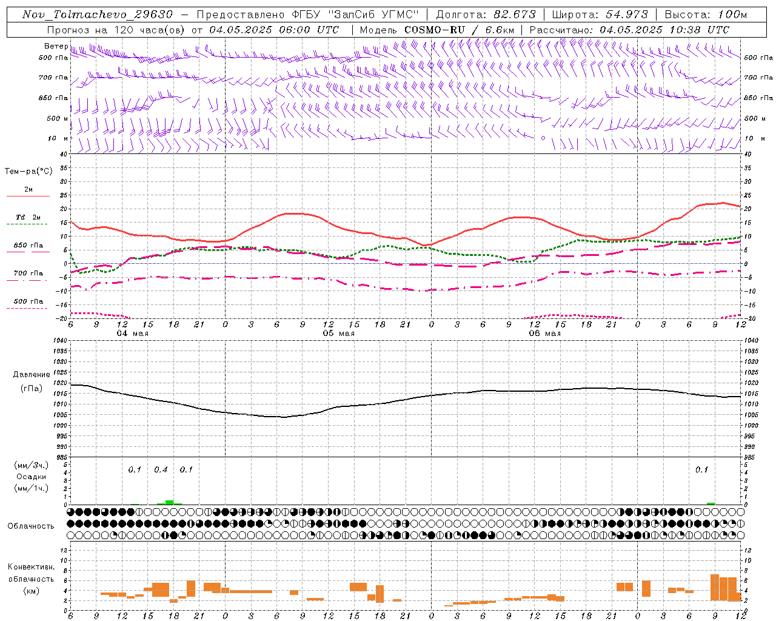Click the 'Высота: 100м' header field
776x621 pixels.
point(706,15)
